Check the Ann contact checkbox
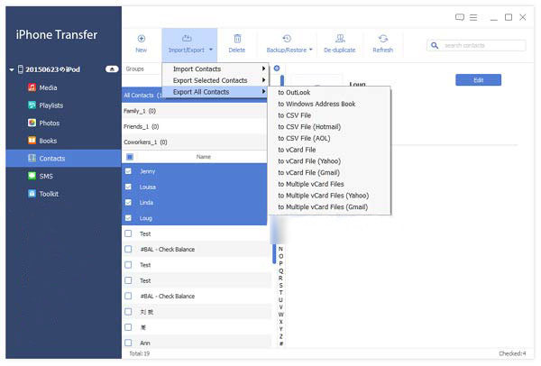The image size is (541, 366). coord(128,343)
